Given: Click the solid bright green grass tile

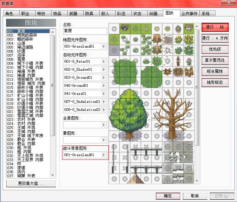Looking at the screenshot, I should click(114, 40).
